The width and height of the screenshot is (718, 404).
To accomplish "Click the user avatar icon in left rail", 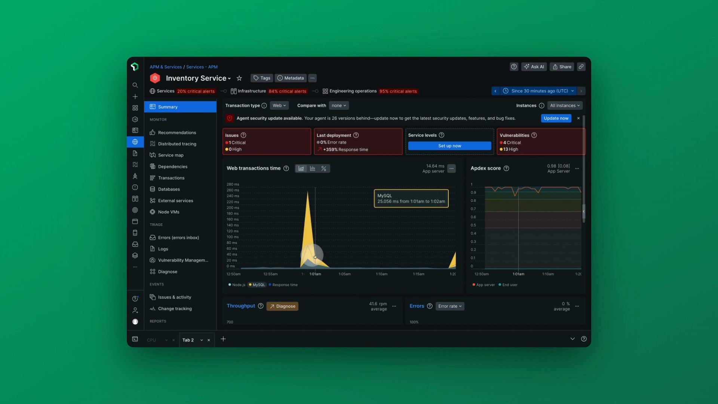I will [135, 322].
